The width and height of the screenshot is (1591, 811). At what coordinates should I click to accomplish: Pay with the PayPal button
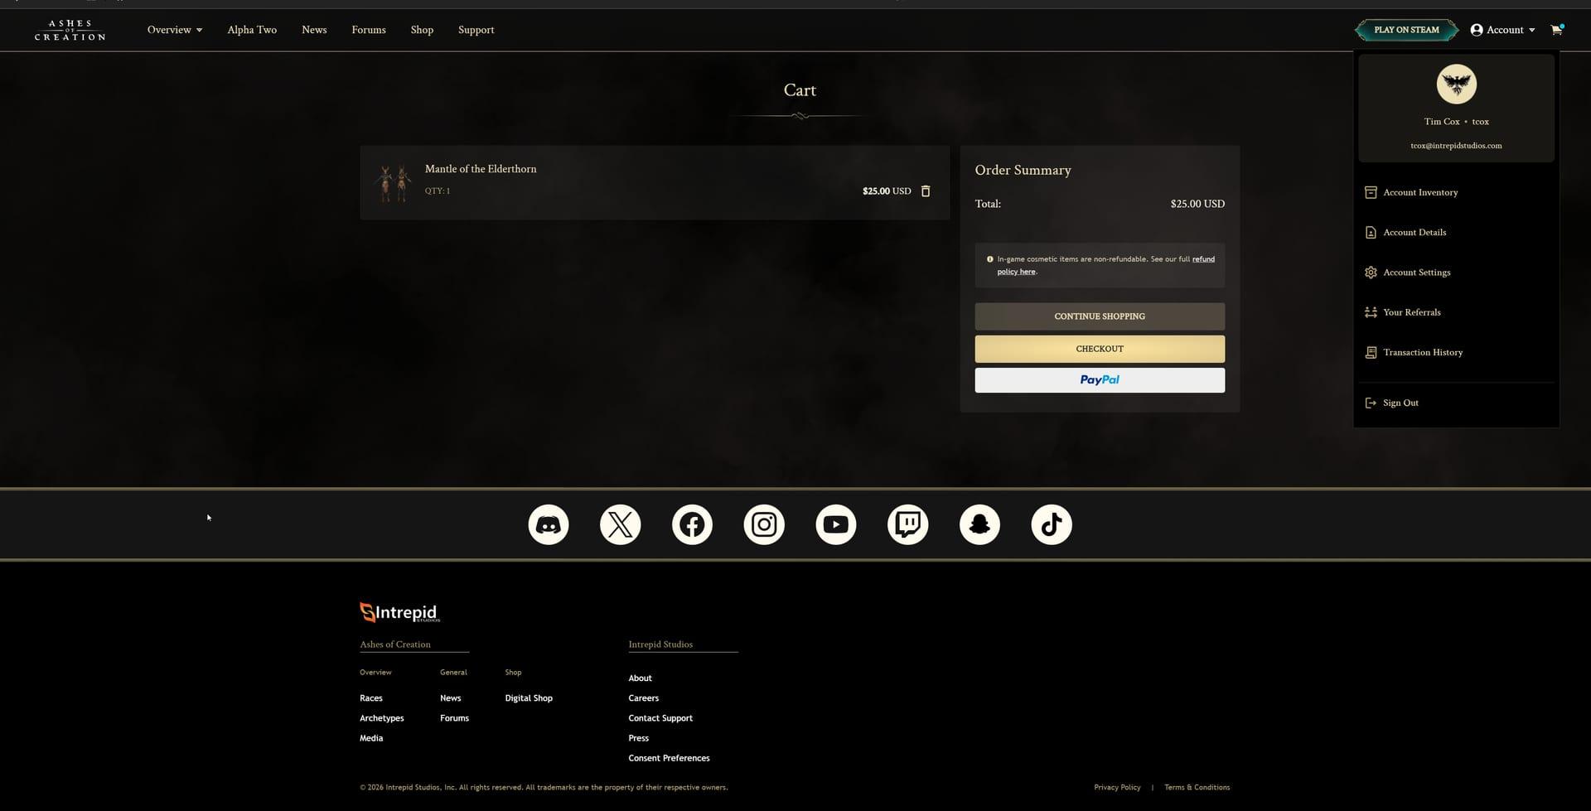[x=1100, y=380]
